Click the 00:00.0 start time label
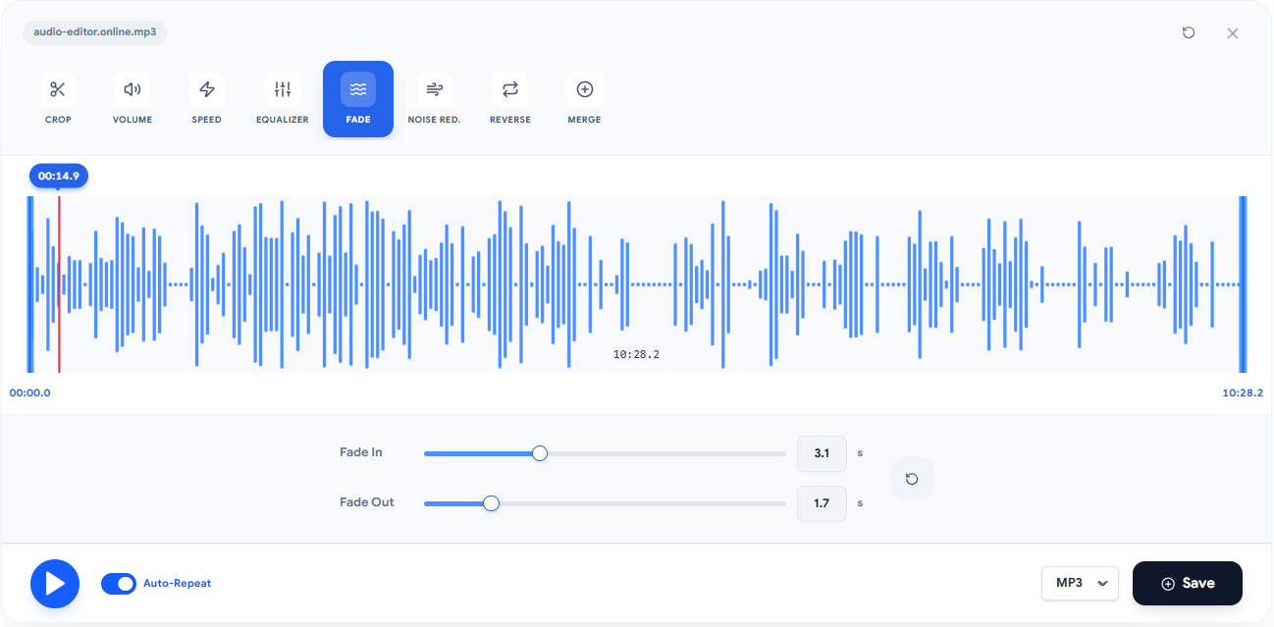This screenshot has width=1274, height=627. tap(29, 392)
